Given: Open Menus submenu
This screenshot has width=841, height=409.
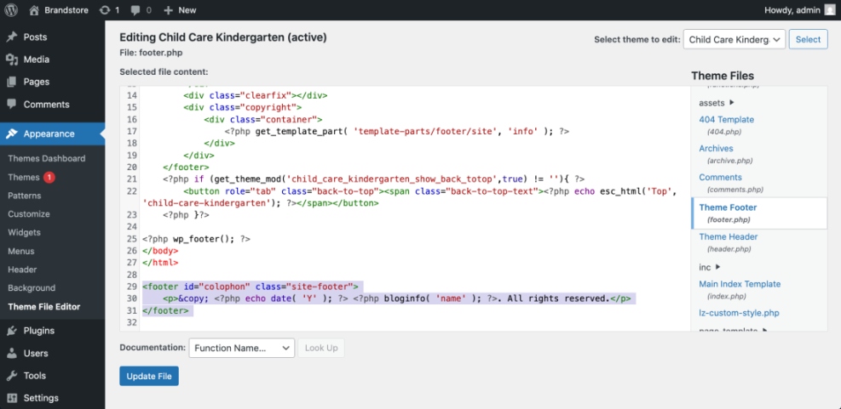Looking at the screenshot, I should click(x=21, y=251).
